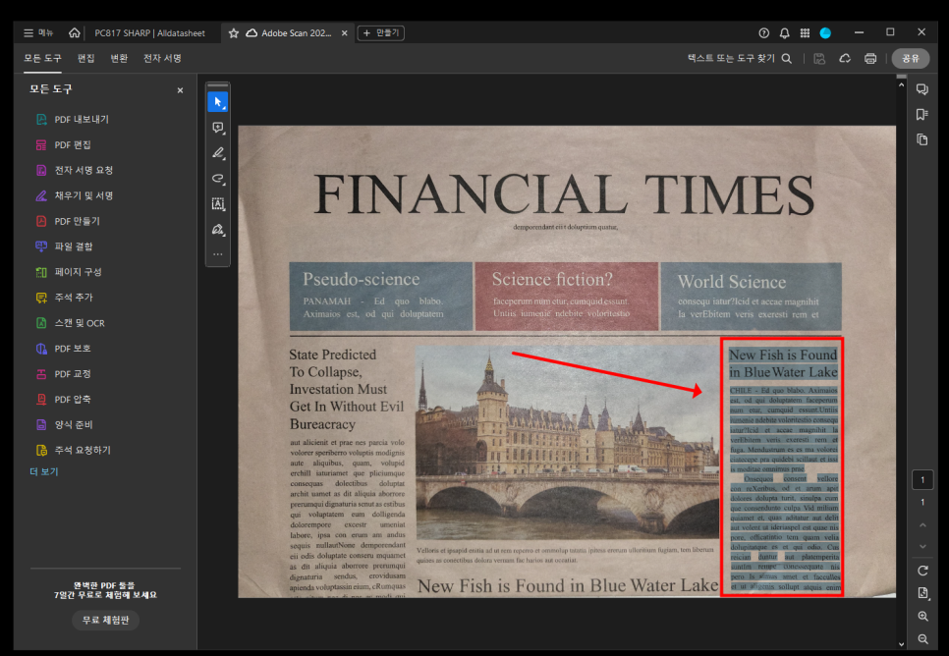The height and width of the screenshot is (656, 949).
Task: Open PDF 교정 tool
Action: click(x=64, y=374)
